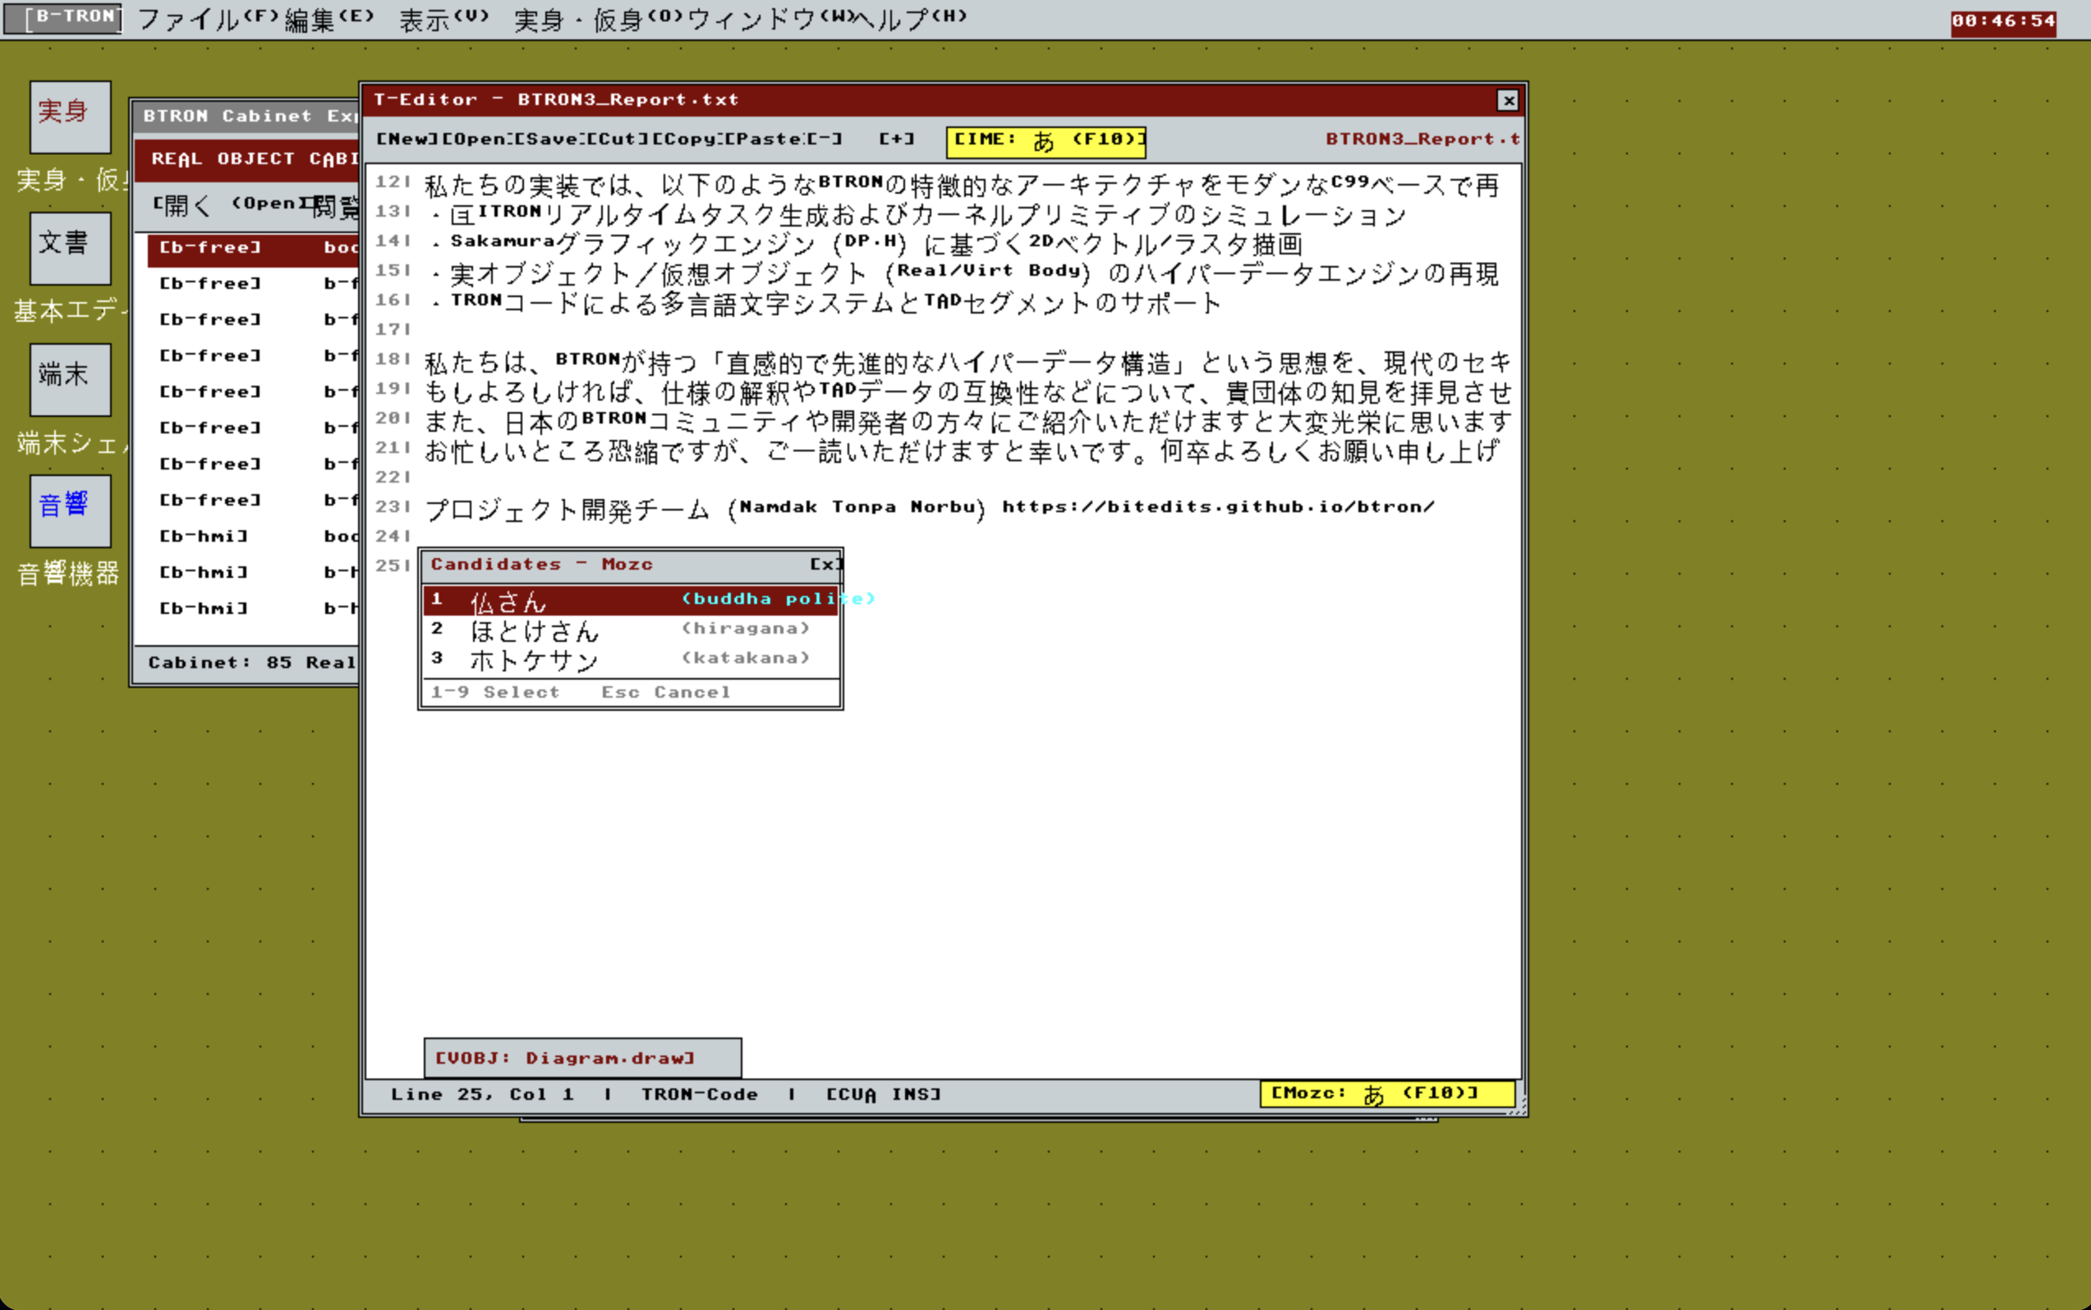Viewport: 2091px width, 1310px height.
Task: Click the [+] zoom-in toolbar item
Action: (x=896, y=139)
